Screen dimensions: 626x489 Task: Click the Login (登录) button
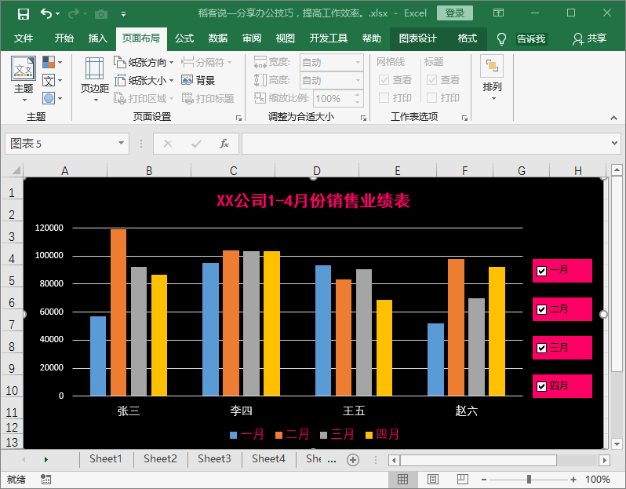455,13
